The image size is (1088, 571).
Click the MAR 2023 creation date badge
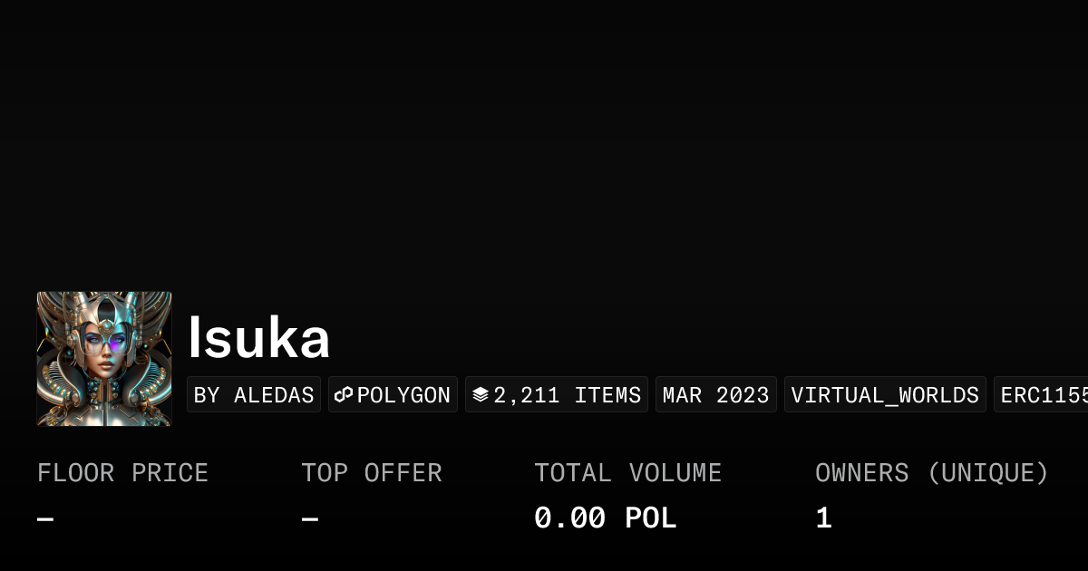click(x=715, y=394)
